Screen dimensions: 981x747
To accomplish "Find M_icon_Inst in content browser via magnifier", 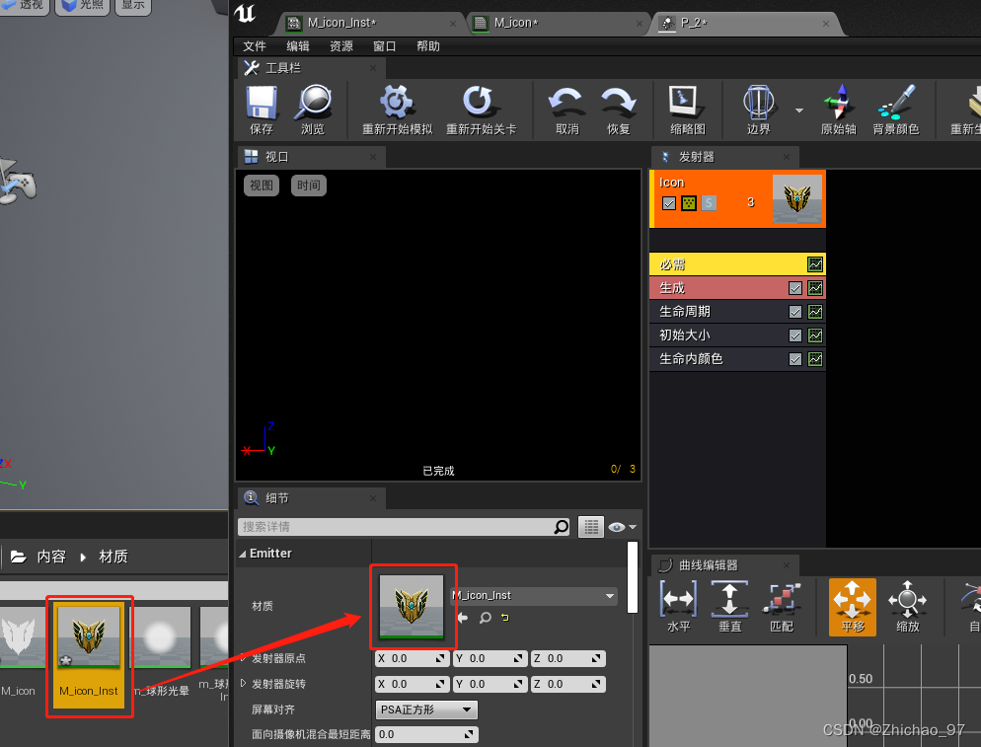I will coord(485,618).
